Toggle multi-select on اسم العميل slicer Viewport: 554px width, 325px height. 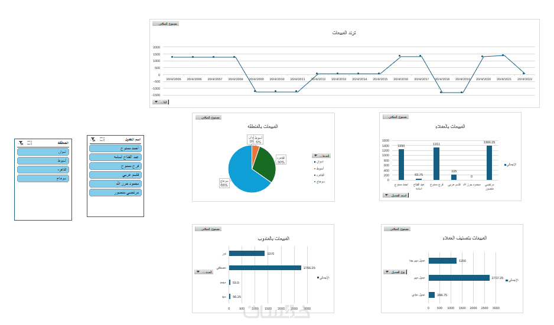[102, 139]
